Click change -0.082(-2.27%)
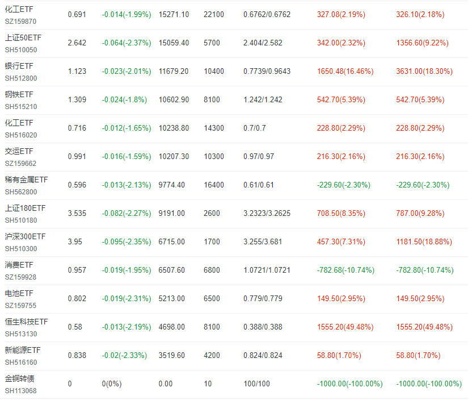468x400 pixels. coord(127,214)
